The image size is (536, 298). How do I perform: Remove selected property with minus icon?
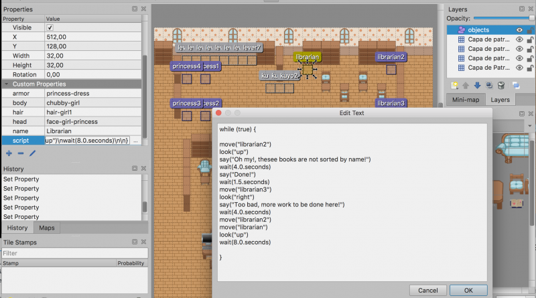(x=19, y=153)
